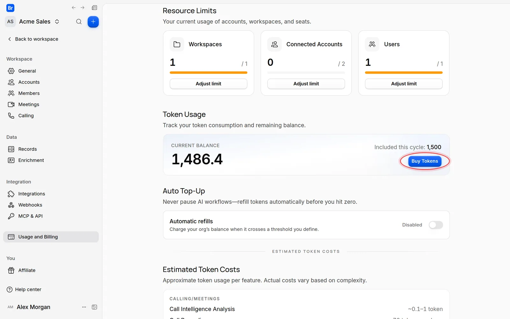Open the Accounts settings page
This screenshot has width=510, height=319.
51,82
